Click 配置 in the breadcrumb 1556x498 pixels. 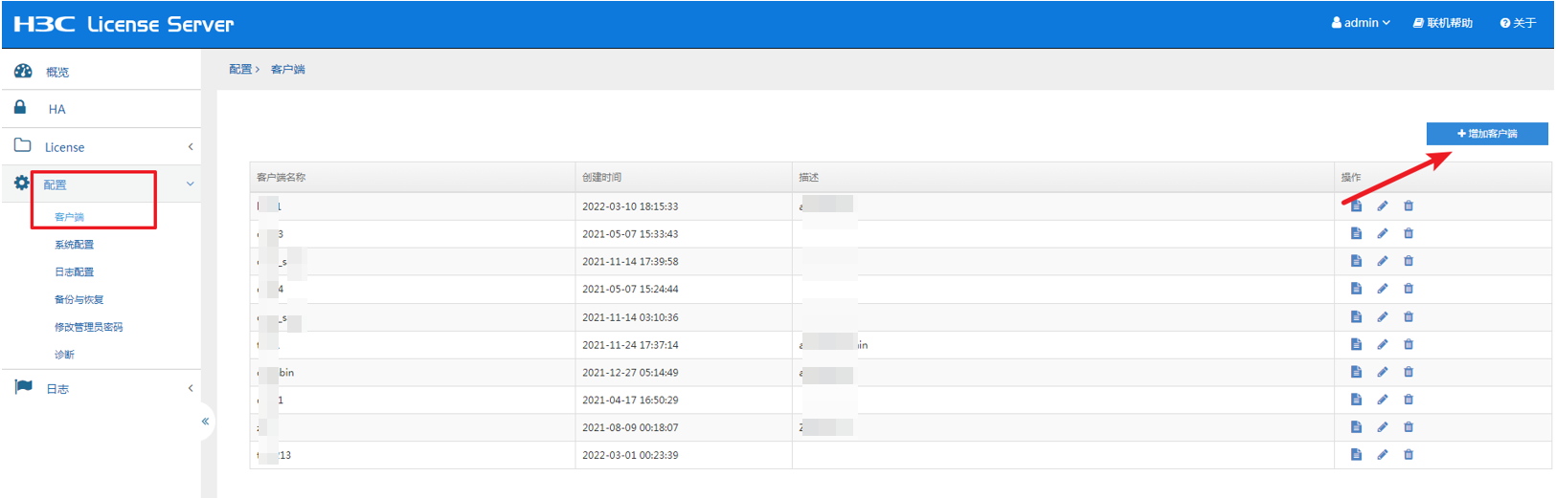point(240,70)
